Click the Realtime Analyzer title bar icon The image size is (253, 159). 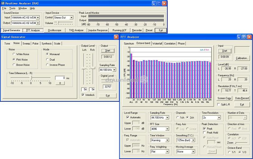3,3
